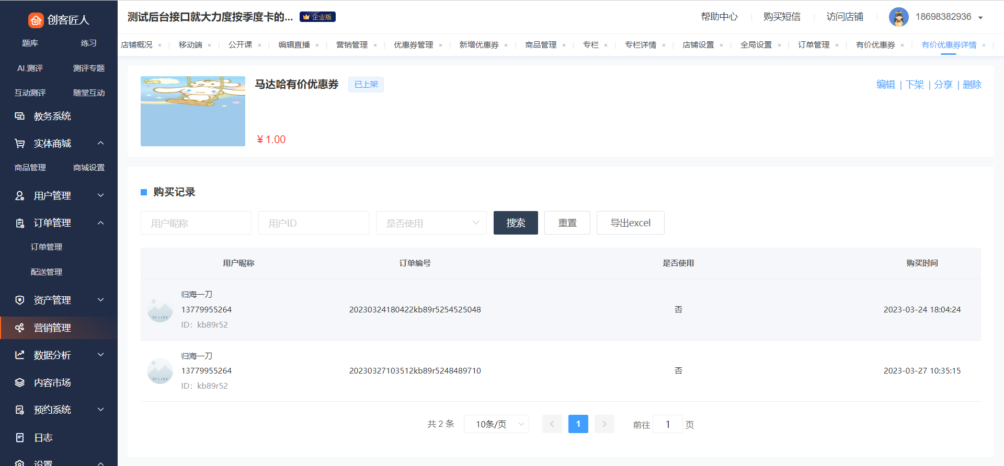Click the 营销管理 sidebar icon
Image resolution: width=1004 pixels, height=466 pixels.
20,328
